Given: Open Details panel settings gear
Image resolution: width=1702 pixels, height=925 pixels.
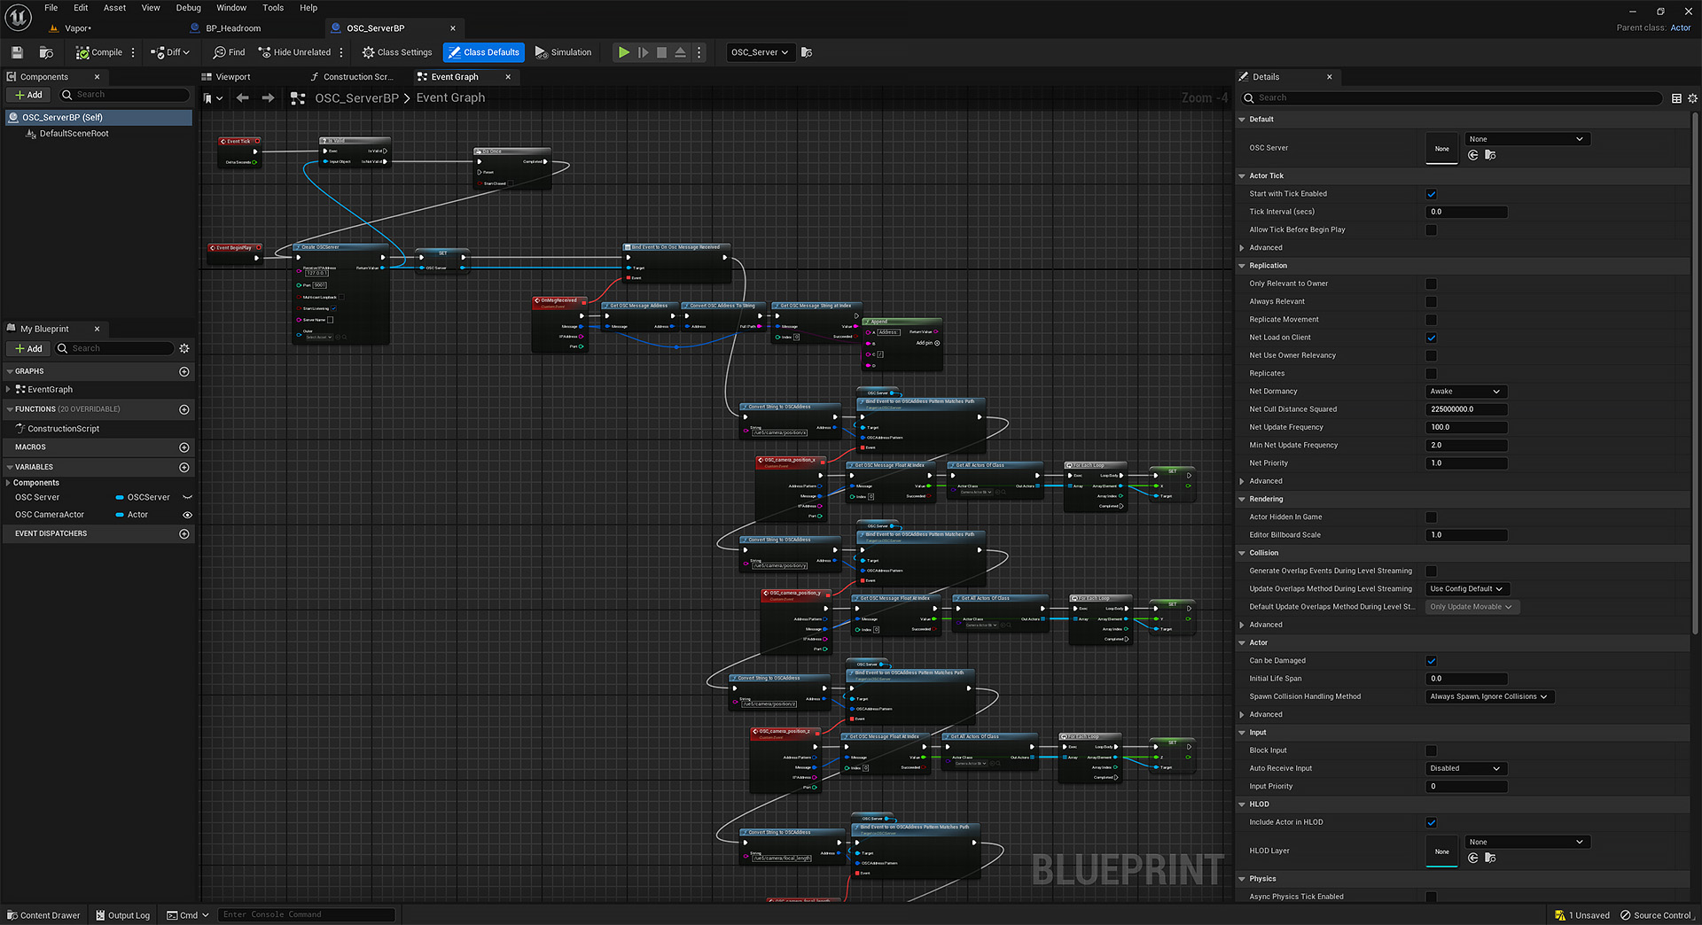Looking at the screenshot, I should click(x=1692, y=98).
